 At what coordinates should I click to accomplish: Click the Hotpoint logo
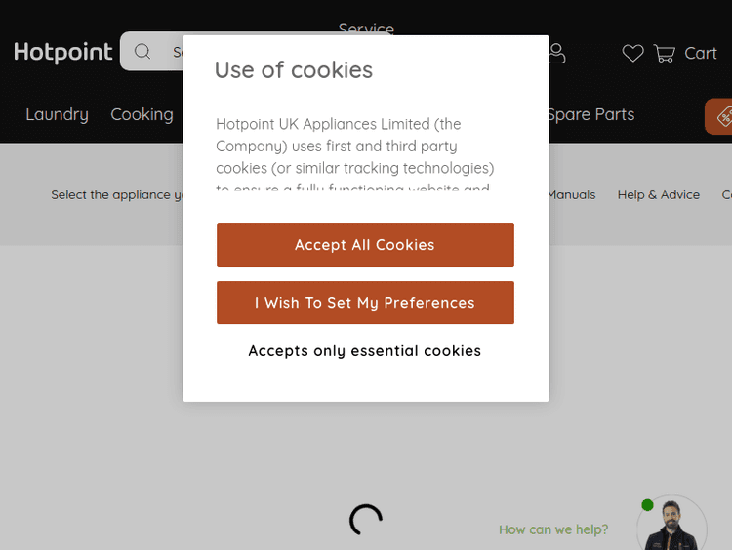[63, 53]
